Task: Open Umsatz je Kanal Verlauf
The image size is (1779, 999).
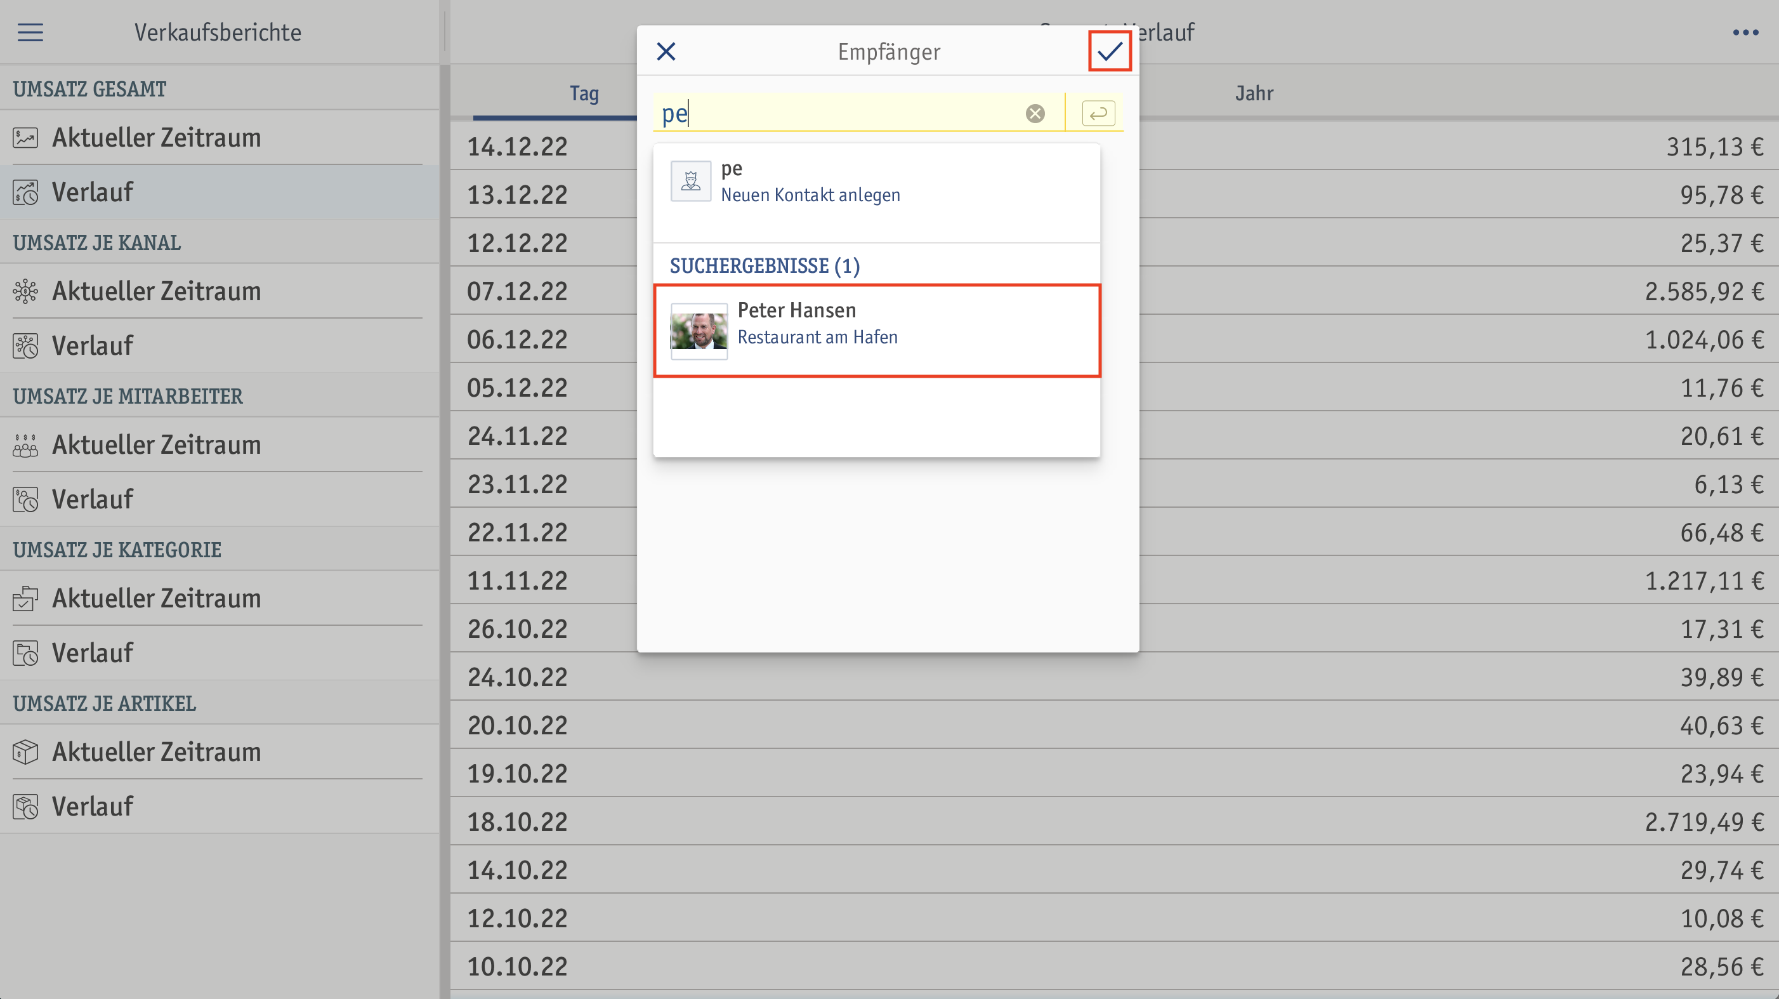Action: pyautogui.click(x=219, y=345)
